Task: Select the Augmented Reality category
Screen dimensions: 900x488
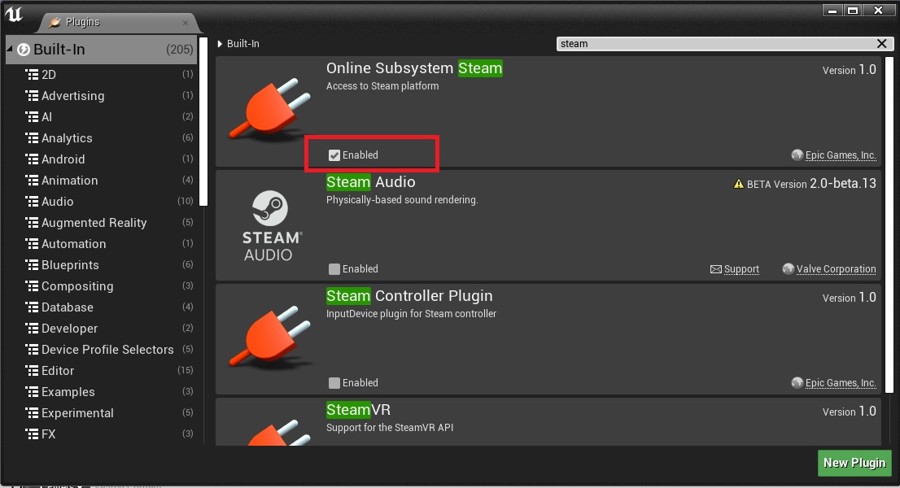Action: tap(94, 223)
